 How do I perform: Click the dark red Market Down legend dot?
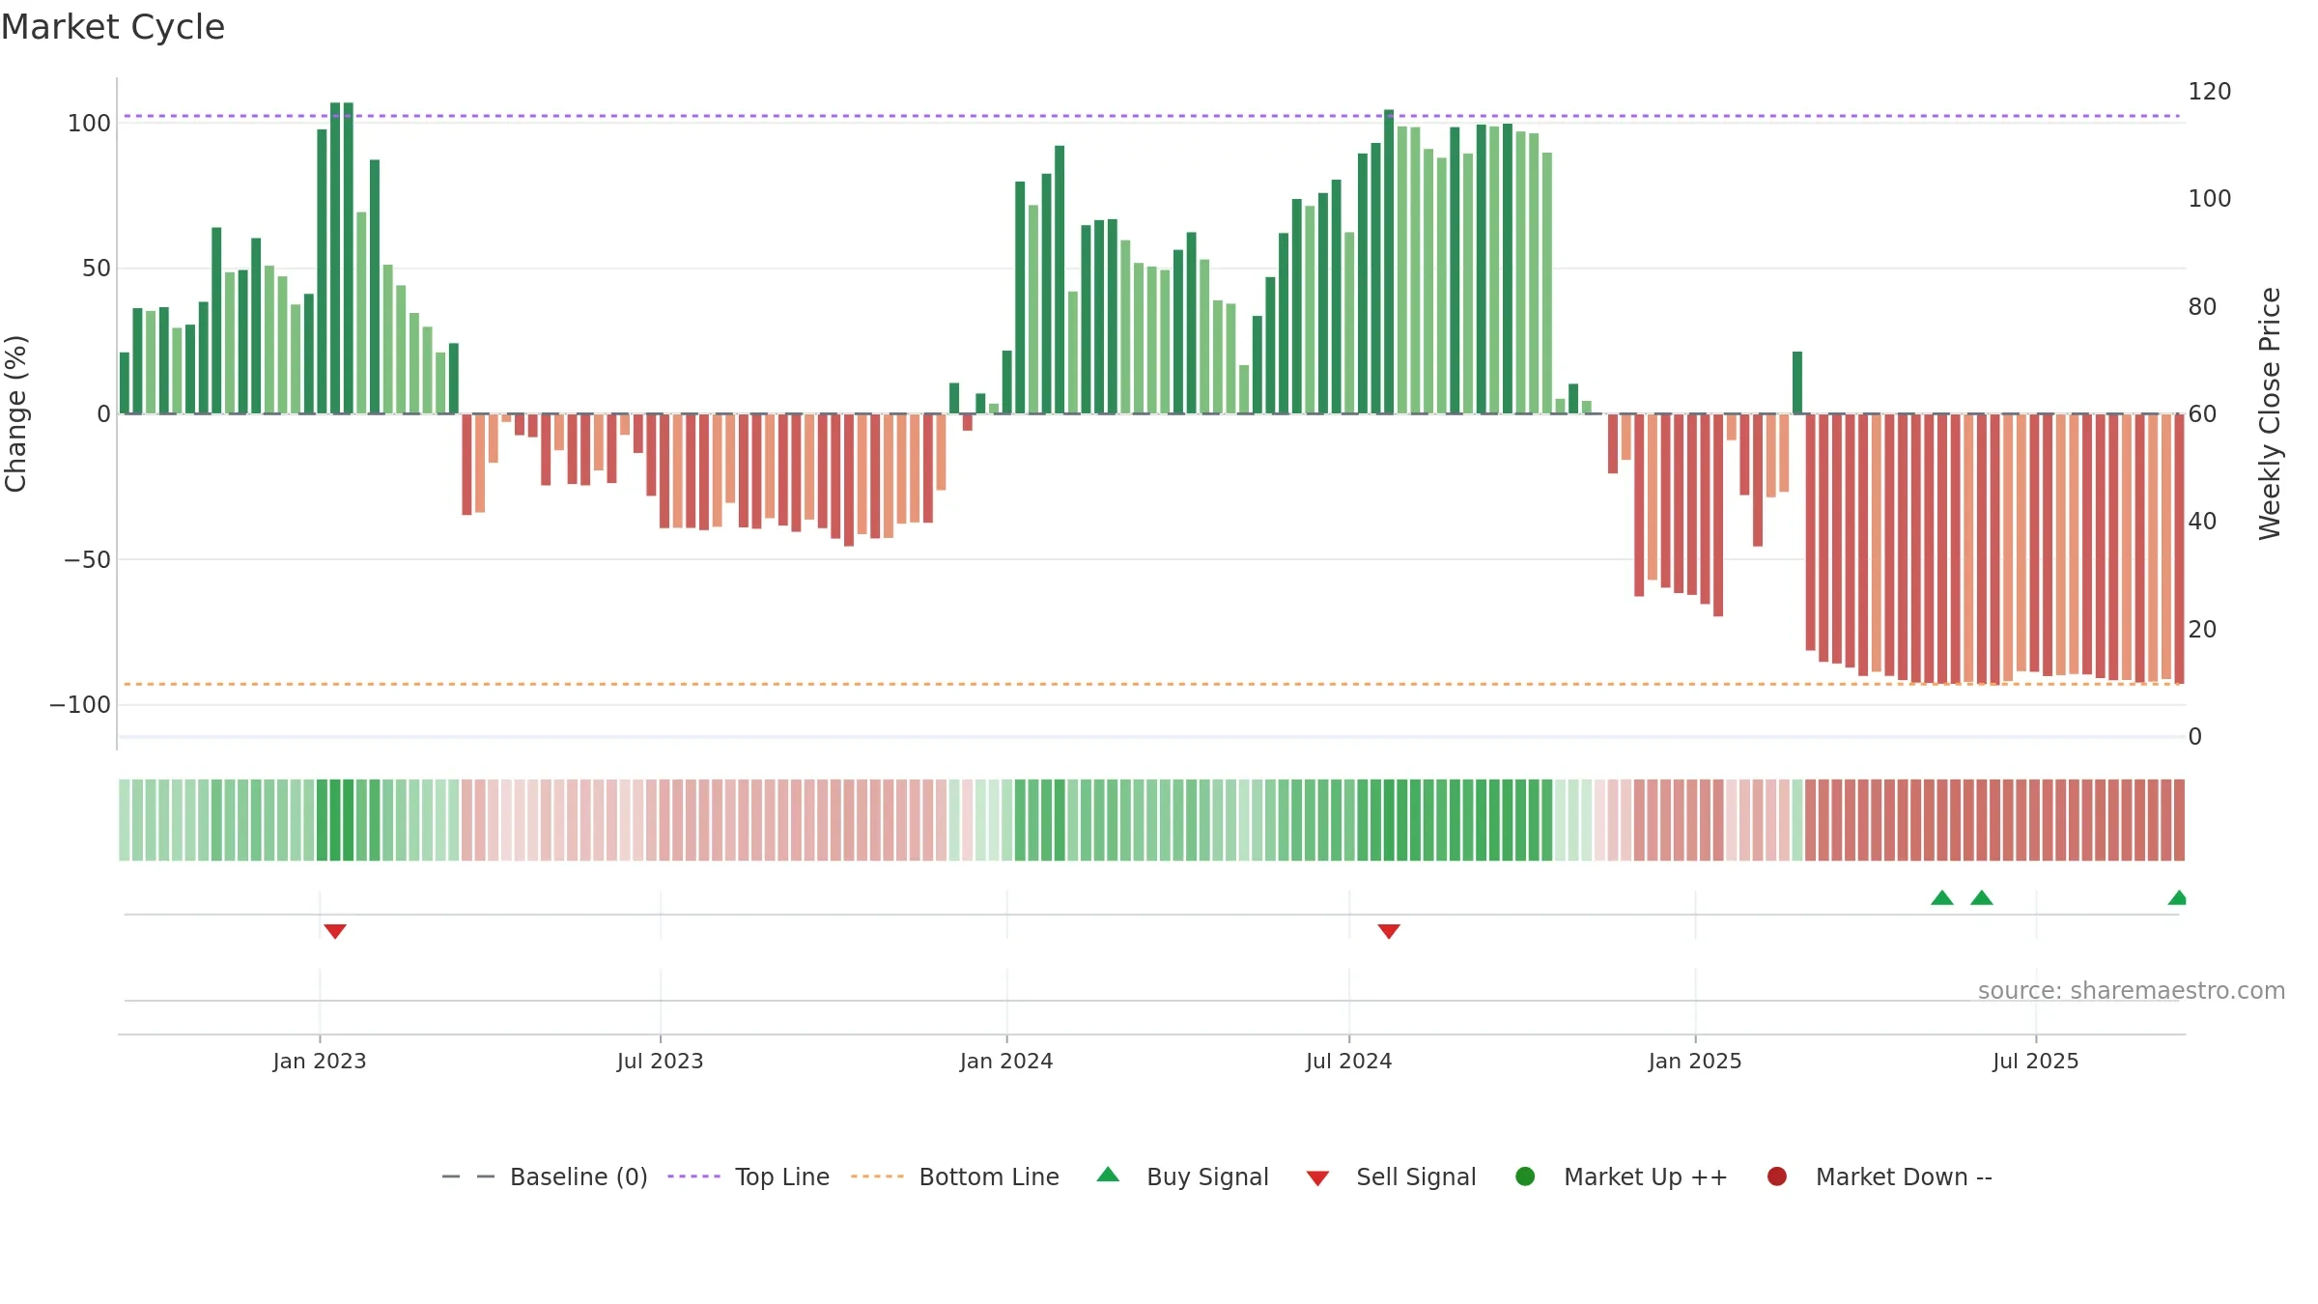coord(1776,1176)
